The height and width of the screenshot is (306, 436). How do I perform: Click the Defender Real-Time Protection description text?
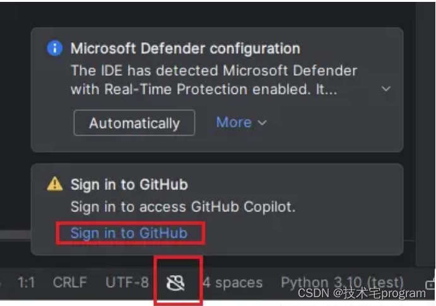pos(214,80)
